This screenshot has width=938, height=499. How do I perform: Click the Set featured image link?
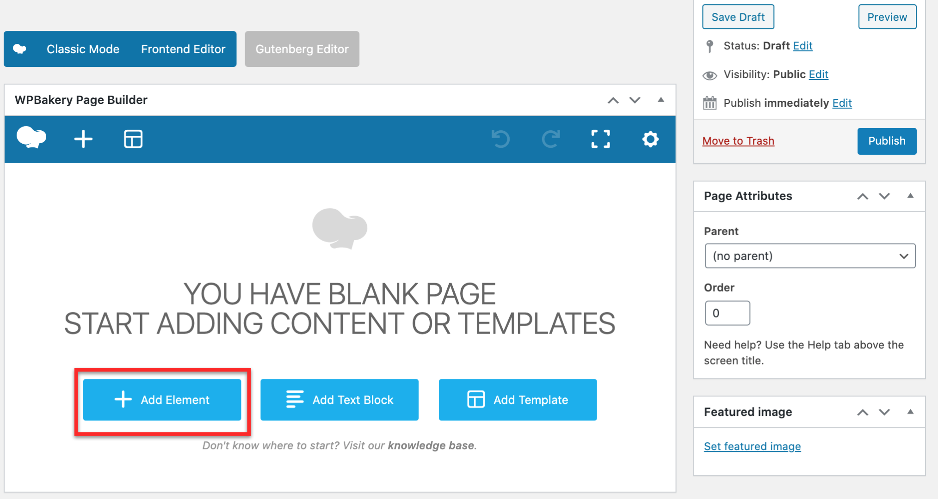(752, 446)
